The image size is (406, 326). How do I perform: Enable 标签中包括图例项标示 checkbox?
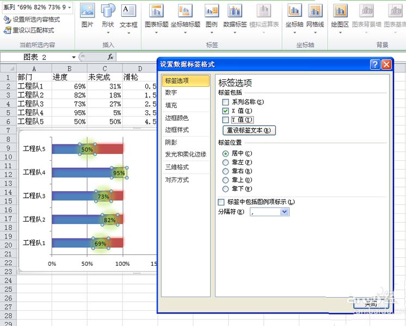click(x=221, y=202)
